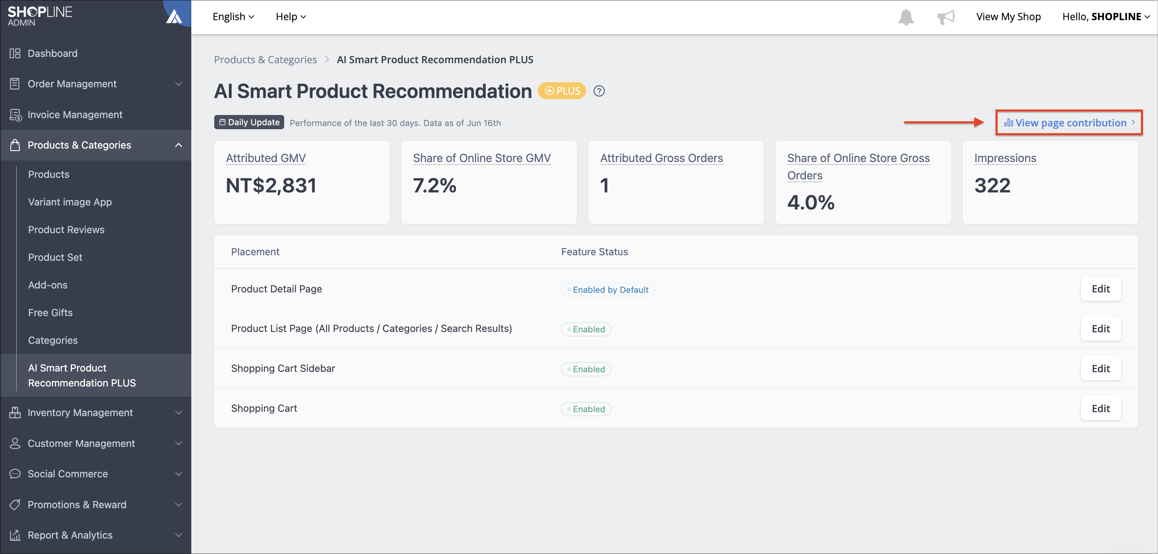This screenshot has width=1158, height=554.
Task: Click the help question mark beside PLUS badge
Action: (599, 91)
